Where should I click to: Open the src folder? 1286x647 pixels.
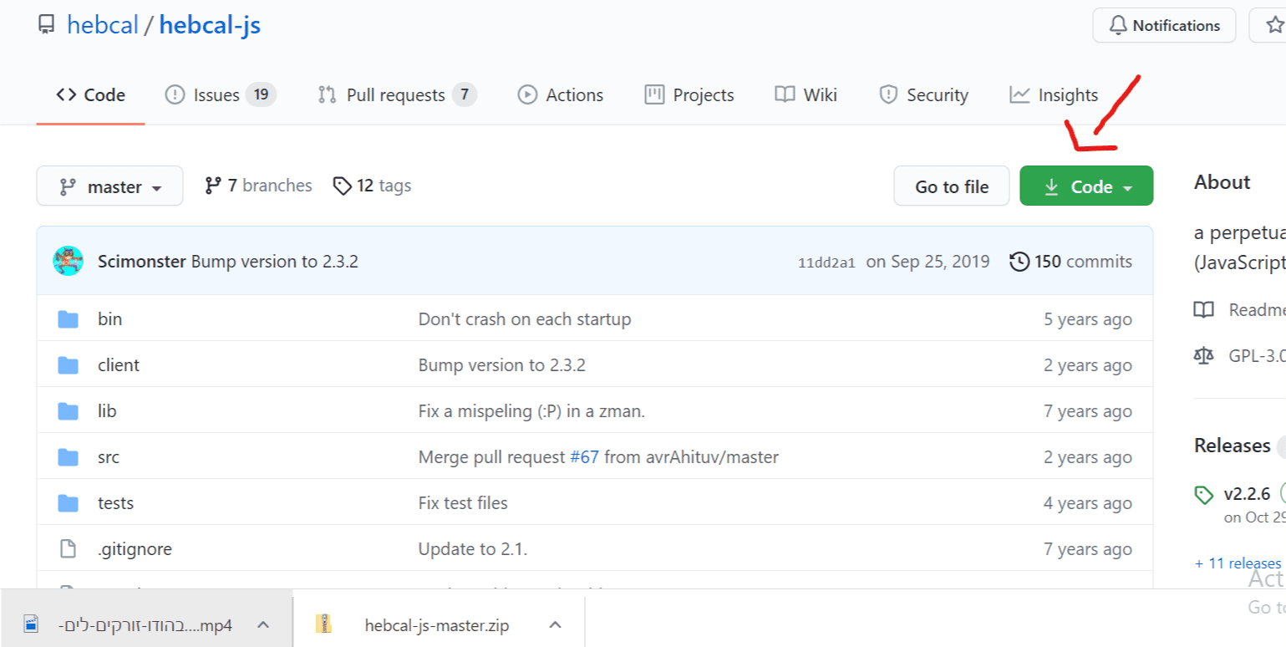[109, 457]
